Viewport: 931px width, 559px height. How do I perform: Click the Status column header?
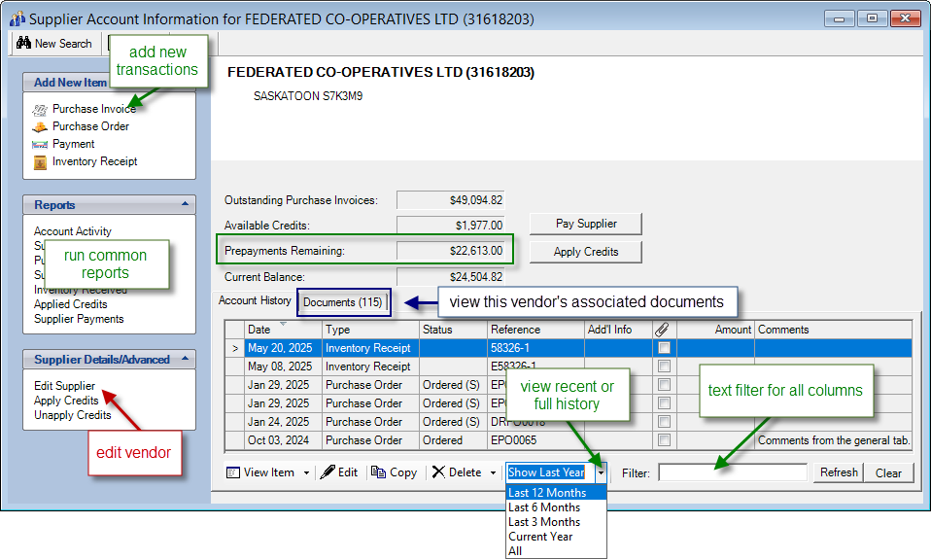coord(453,330)
